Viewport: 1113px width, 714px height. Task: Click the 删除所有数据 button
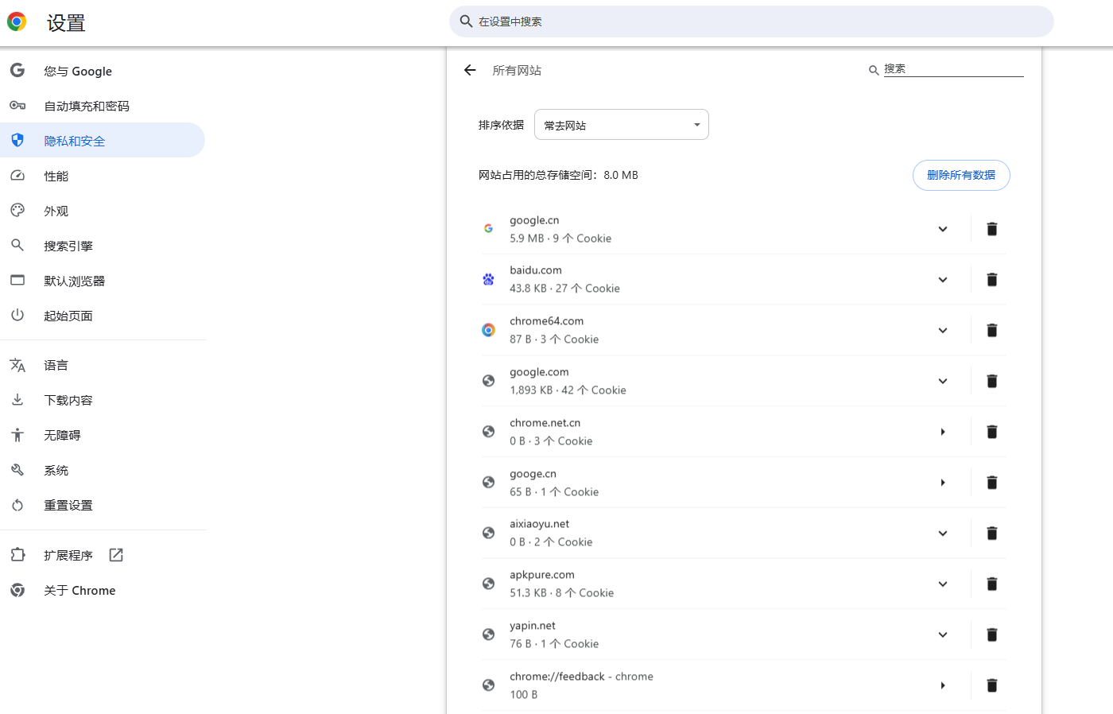tap(961, 175)
